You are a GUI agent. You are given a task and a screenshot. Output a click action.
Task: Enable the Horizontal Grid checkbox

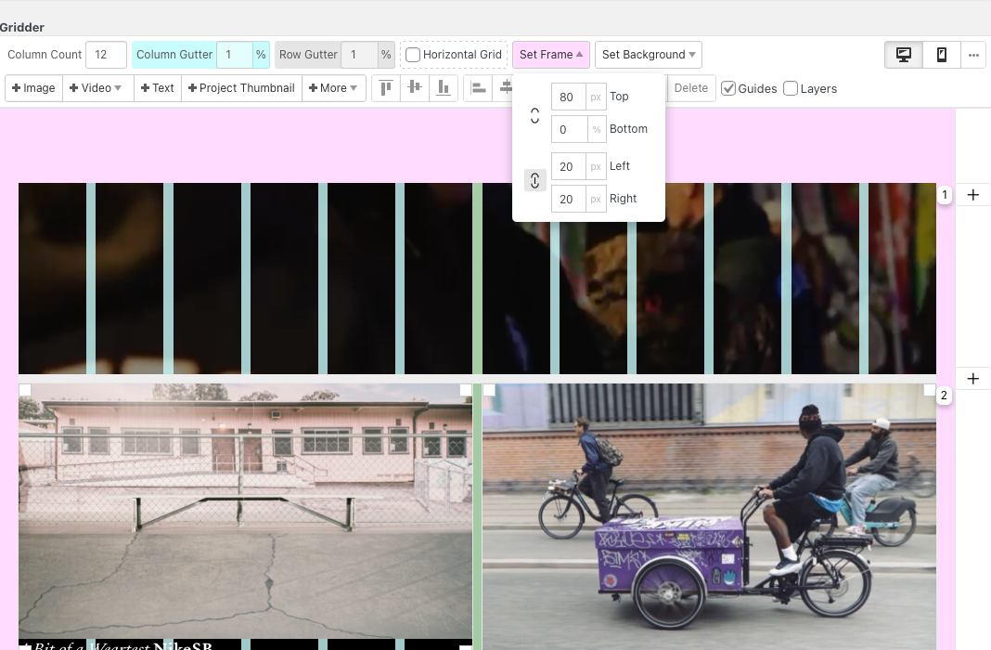(x=413, y=55)
